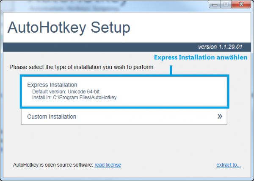Click the blurred window title bar
The height and width of the screenshot is (181, 254).
[106, 4]
